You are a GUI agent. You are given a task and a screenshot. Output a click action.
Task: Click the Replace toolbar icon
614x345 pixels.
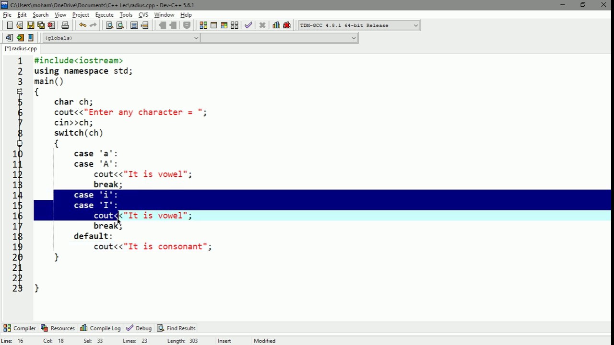click(x=120, y=25)
